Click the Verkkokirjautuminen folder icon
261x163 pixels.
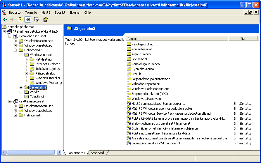[x=129, y=64]
